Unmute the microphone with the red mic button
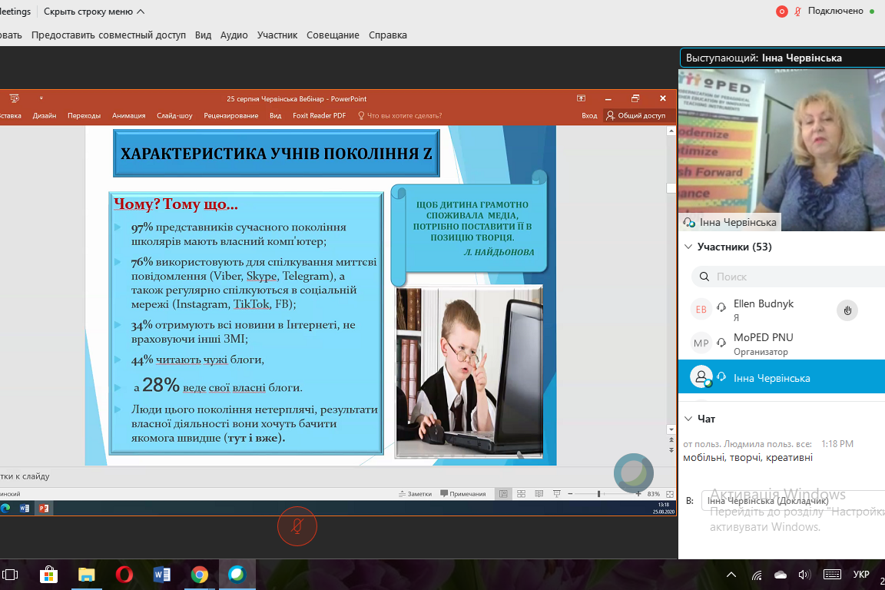885x590 pixels. tap(297, 526)
